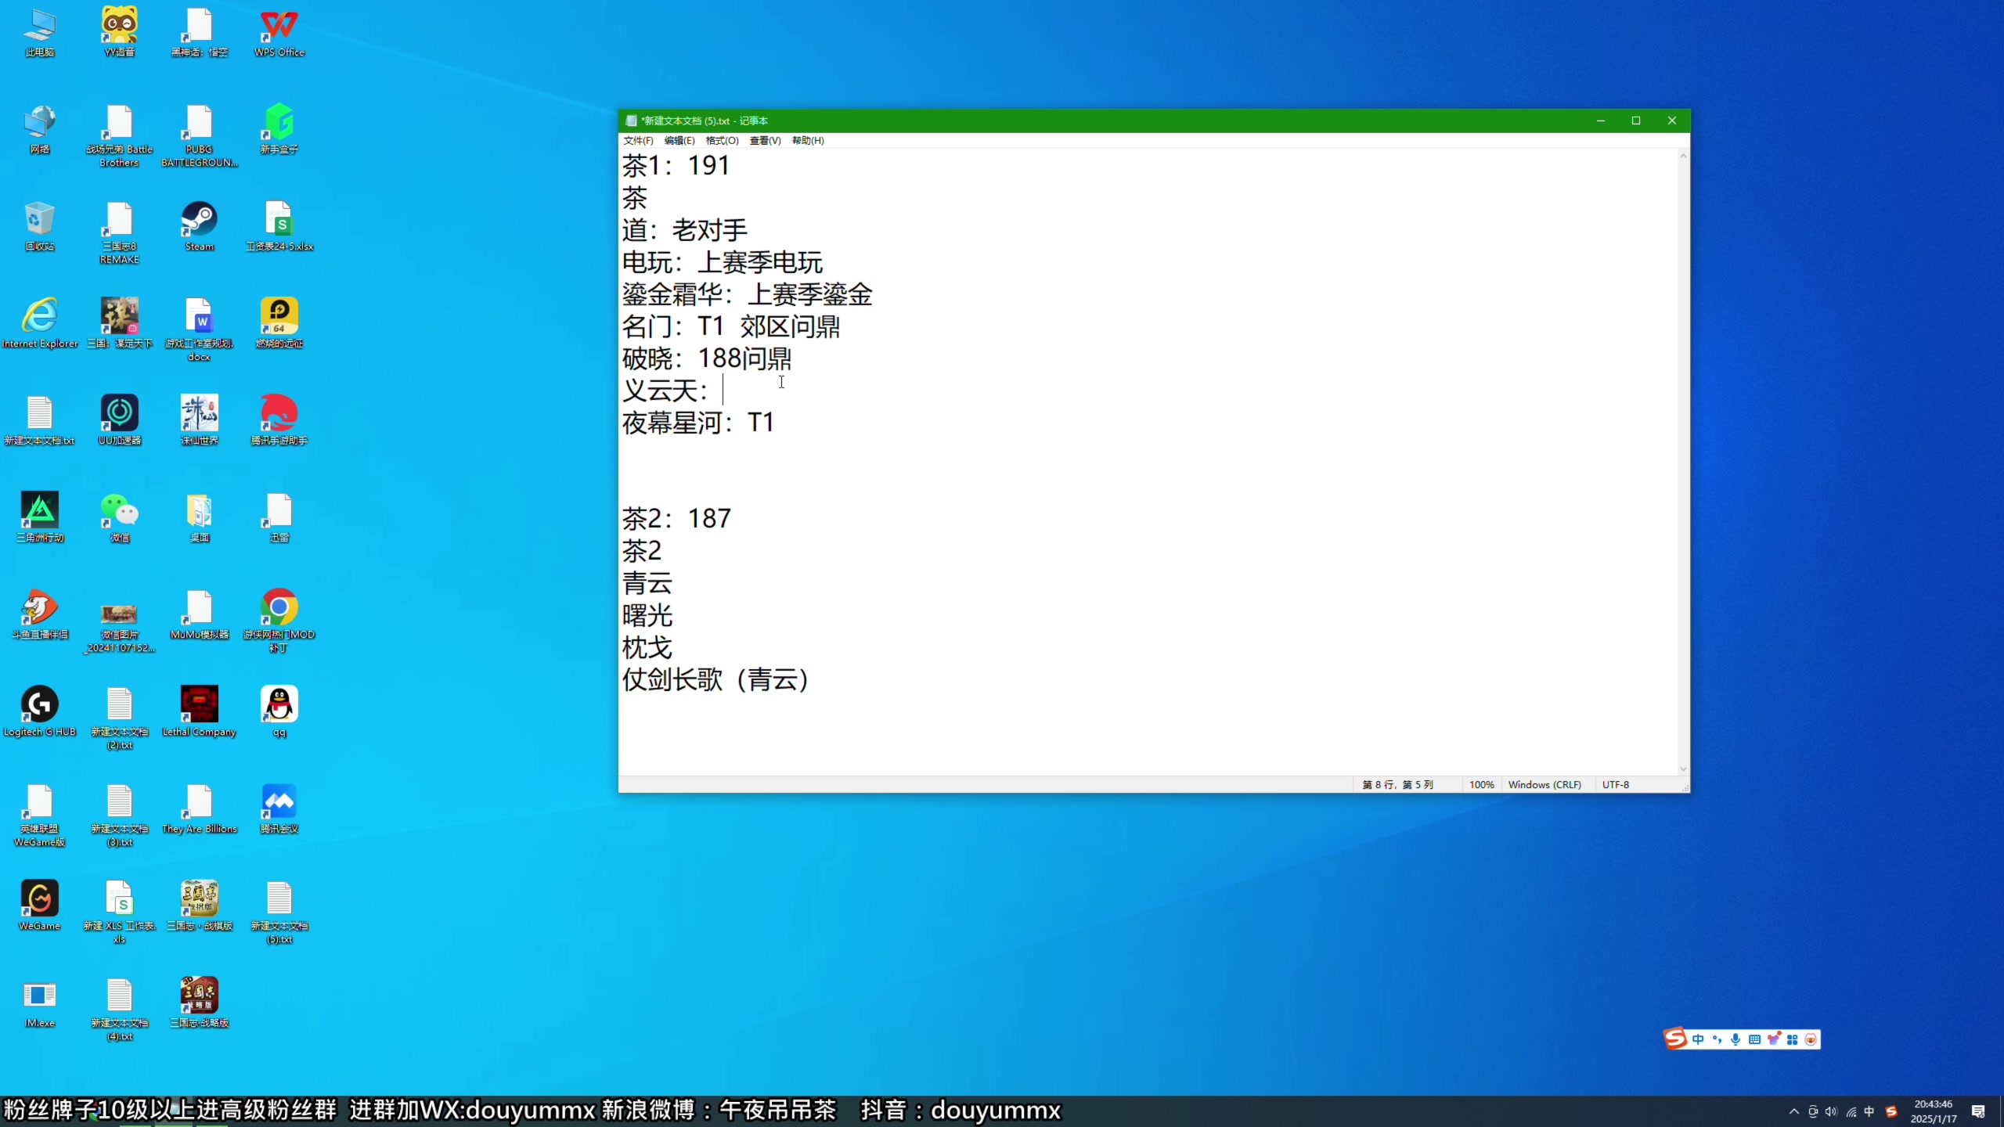Click the 第 8 行, 第 5 列 status entry
Image resolution: width=2004 pixels, height=1127 pixels.
tap(1398, 785)
